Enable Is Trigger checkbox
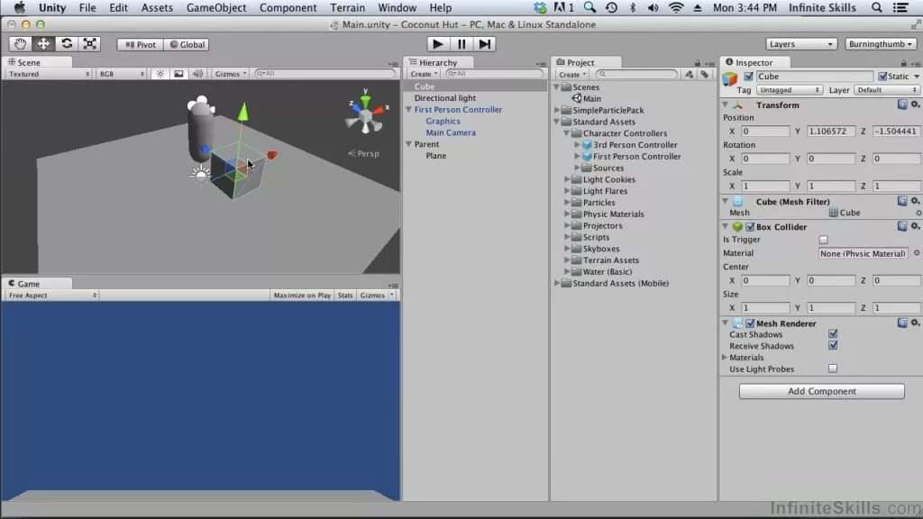 823,240
